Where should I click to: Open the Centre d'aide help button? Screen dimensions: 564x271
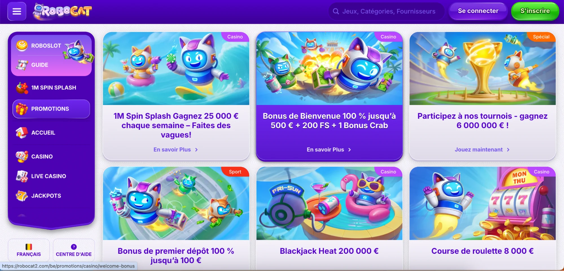(74, 250)
